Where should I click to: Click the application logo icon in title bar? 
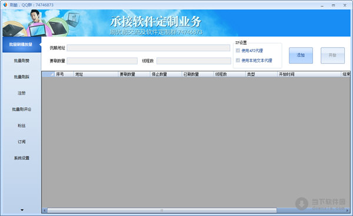tap(5, 5)
